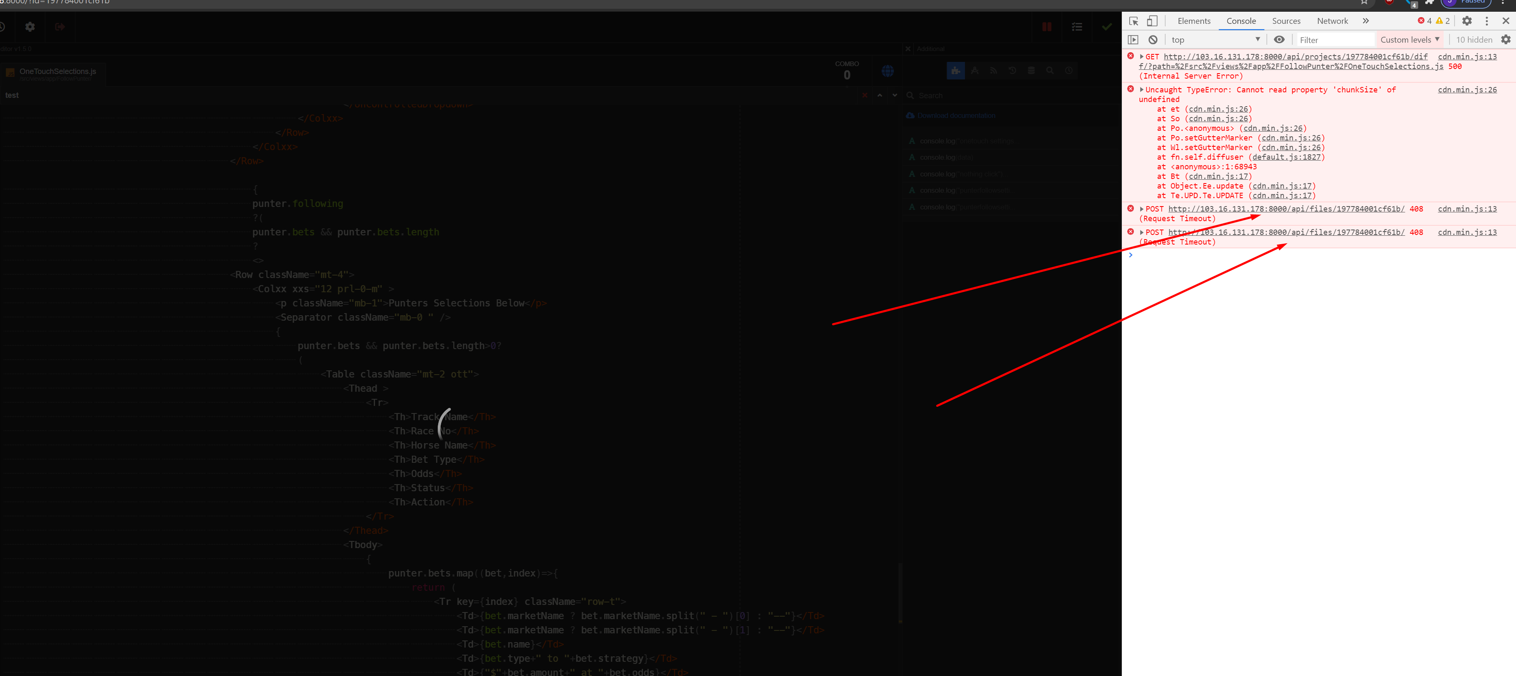Screen dimensions: 1516x676
Task: Clear the console with the ban icon
Action: click(1153, 40)
